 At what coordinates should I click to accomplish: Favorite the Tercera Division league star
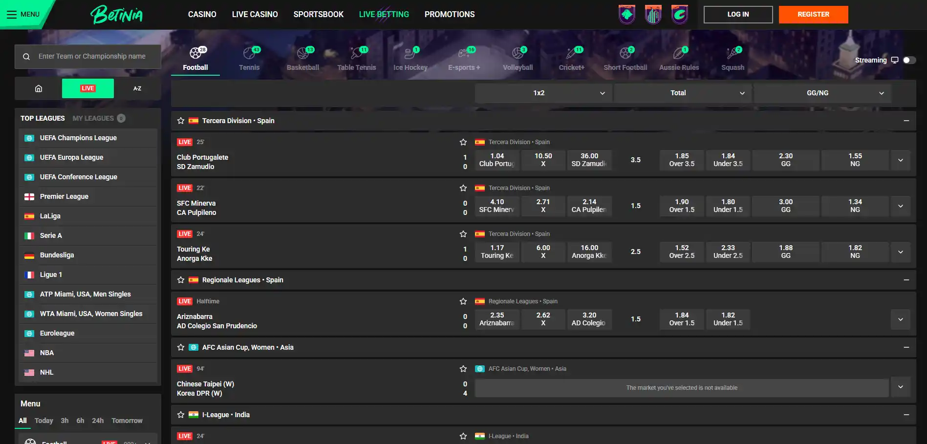pyautogui.click(x=181, y=121)
